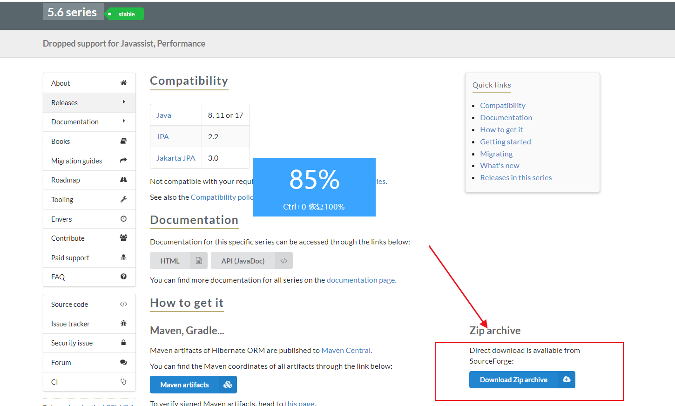Image resolution: width=675 pixels, height=406 pixels.
Task: Select the Getting started quick link
Action: (506, 142)
